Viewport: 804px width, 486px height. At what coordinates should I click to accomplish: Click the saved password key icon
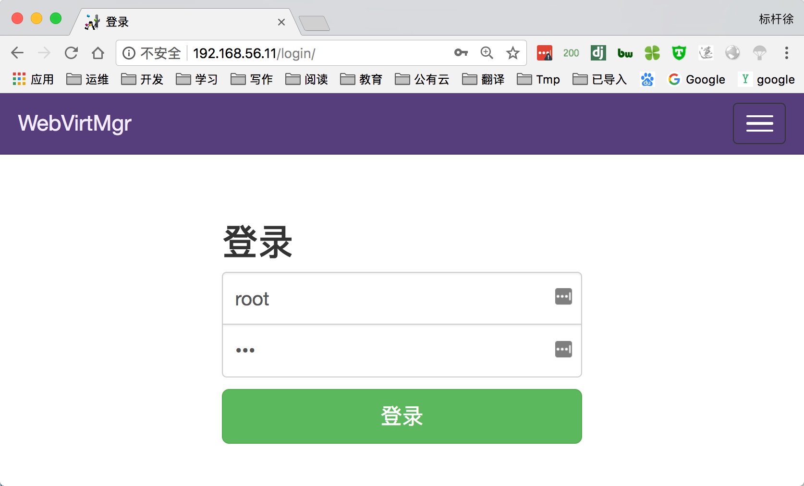click(461, 53)
